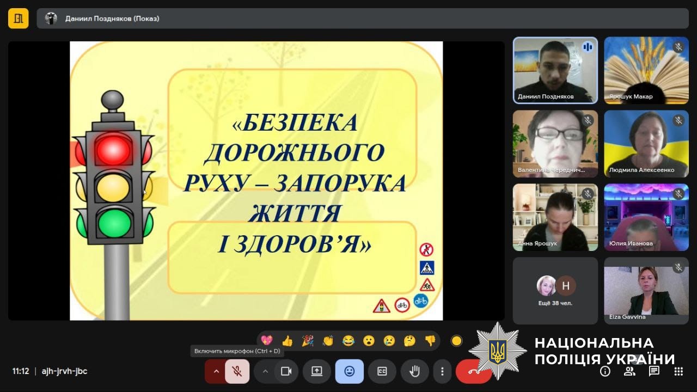Click the present screen icon
Viewport: 697px width, 392px height.
316,371
